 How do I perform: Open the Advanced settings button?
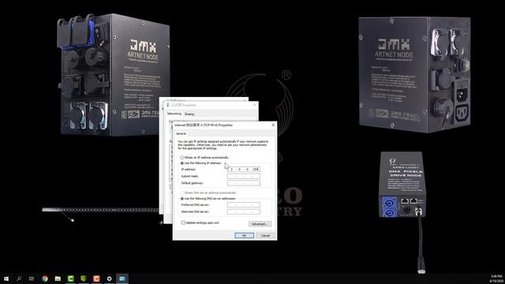pyautogui.click(x=260, y=224)
